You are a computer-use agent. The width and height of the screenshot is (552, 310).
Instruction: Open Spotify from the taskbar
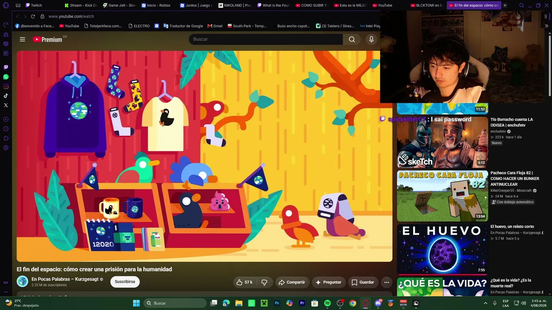click(x=327, y=303)
